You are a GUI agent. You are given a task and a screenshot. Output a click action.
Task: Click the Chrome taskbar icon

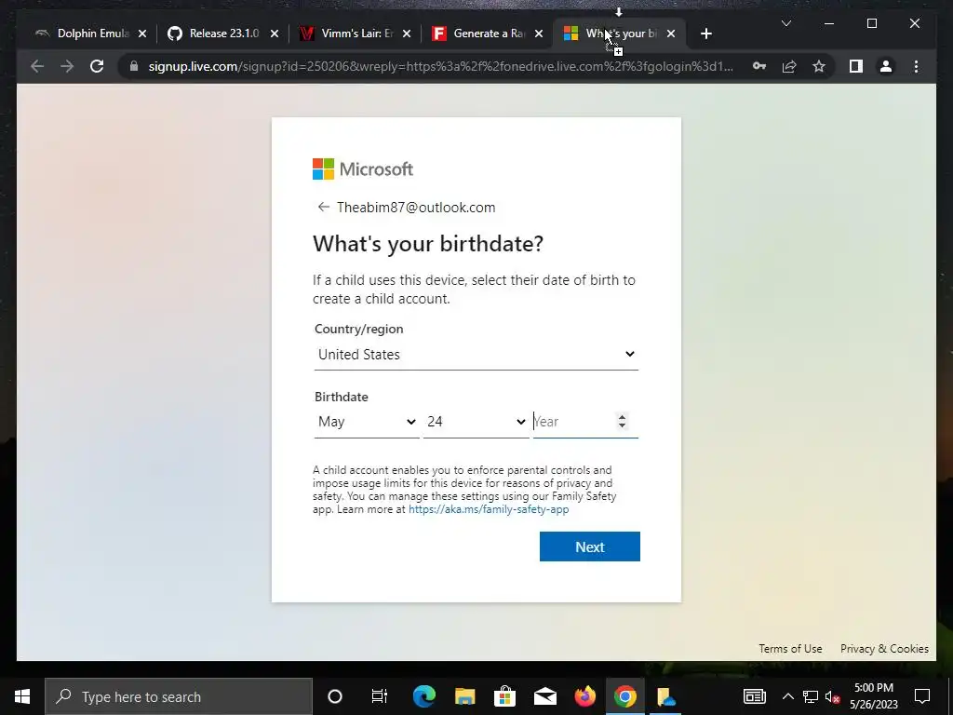point(624,696)
